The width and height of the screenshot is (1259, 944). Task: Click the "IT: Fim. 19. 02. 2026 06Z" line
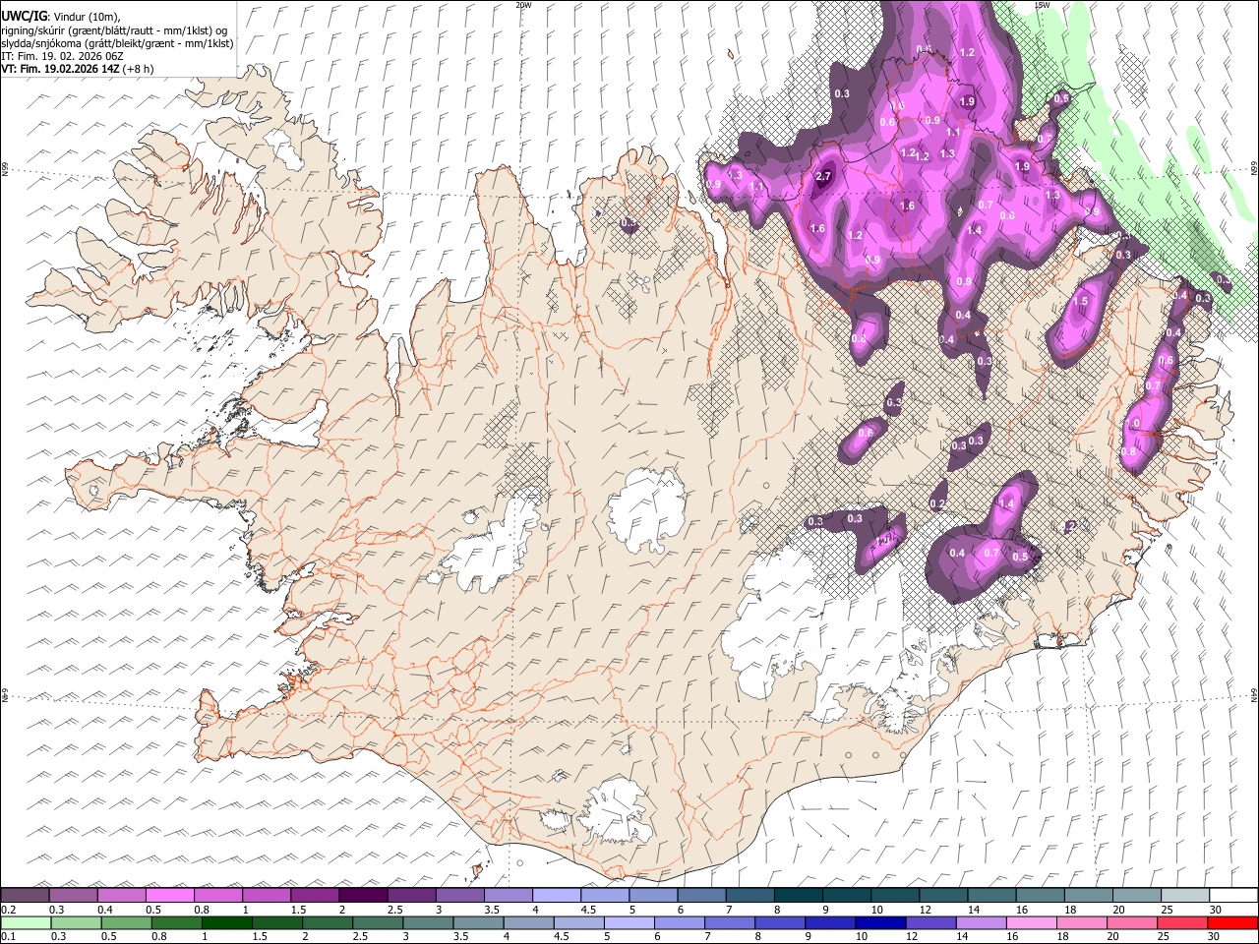62,56
